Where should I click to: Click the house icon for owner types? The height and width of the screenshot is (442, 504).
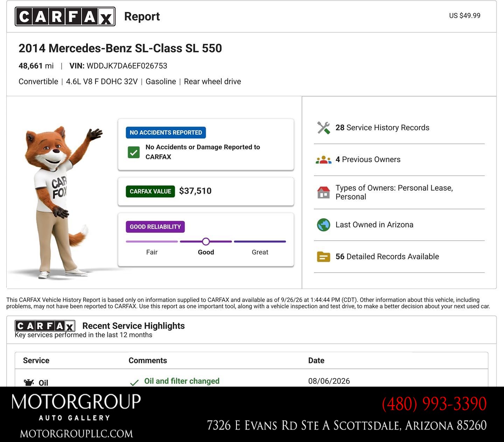point(324,192)
